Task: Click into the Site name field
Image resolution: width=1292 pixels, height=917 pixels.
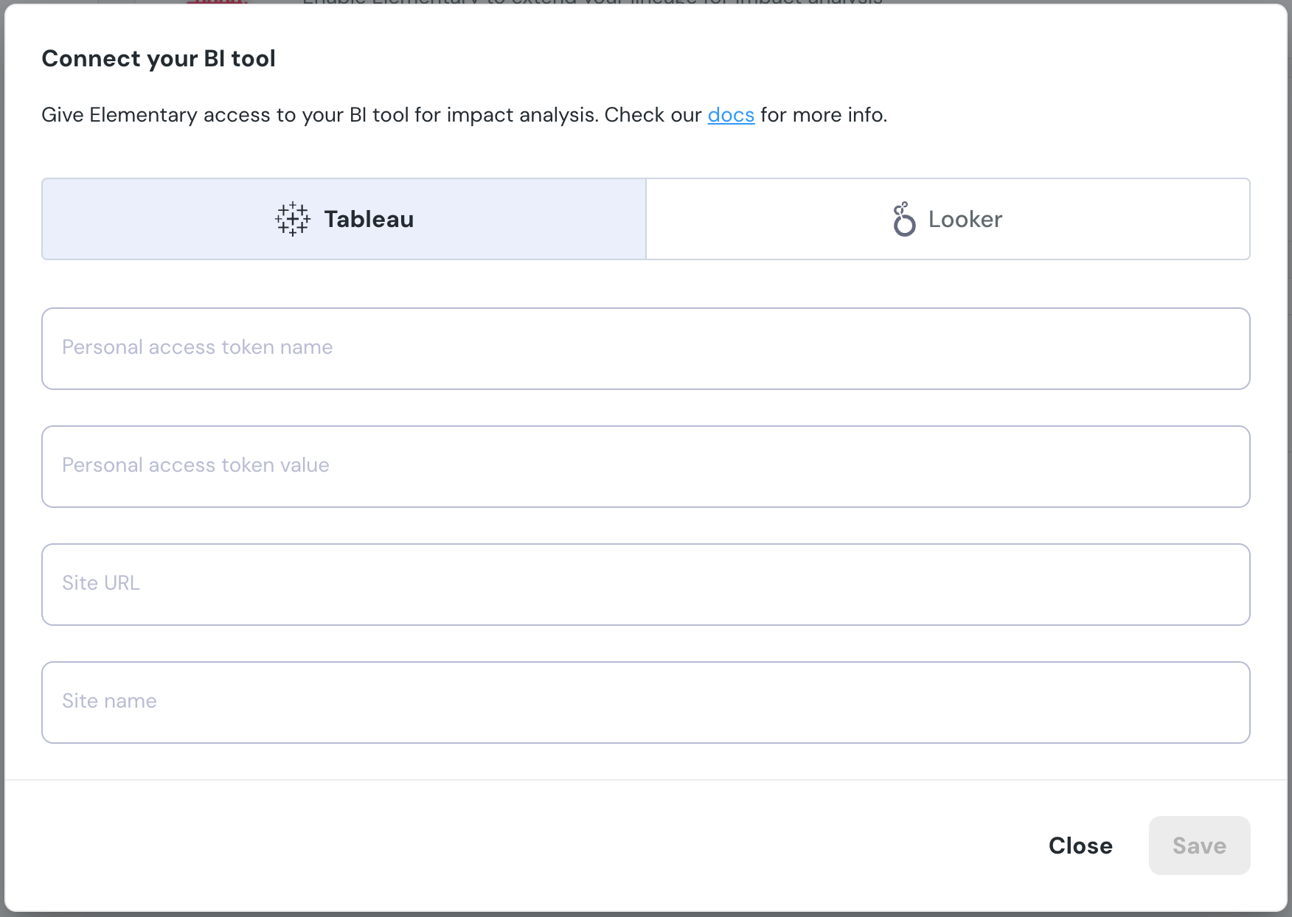Action: pyautogui.click(x=646, y=702)
